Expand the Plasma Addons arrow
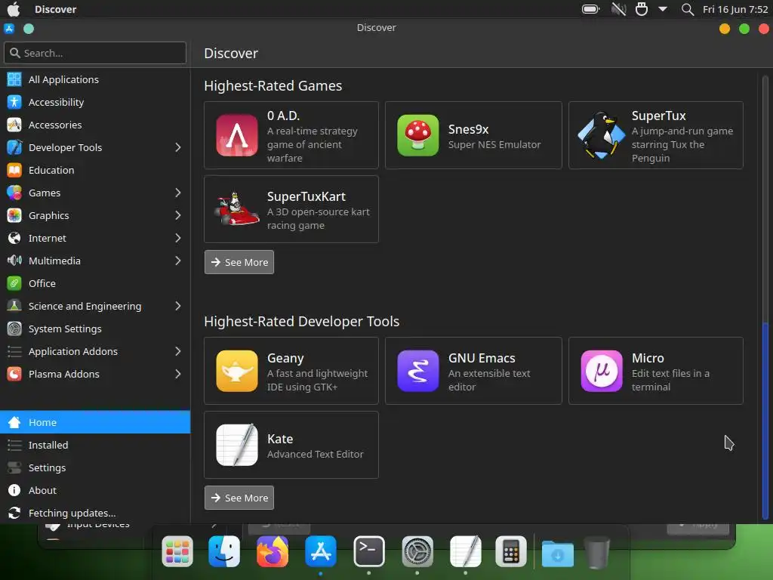The image size is (773, 580). point(178,375)
